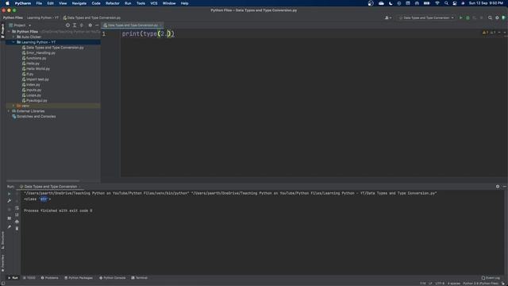Screen dimensions: 508x286
Task: Open Python Packages tool window
Action: [79, 278]
